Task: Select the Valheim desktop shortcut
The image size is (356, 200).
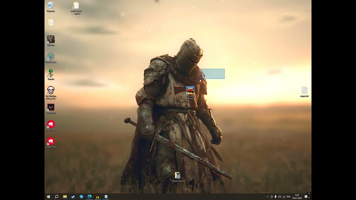Action: 51,41
